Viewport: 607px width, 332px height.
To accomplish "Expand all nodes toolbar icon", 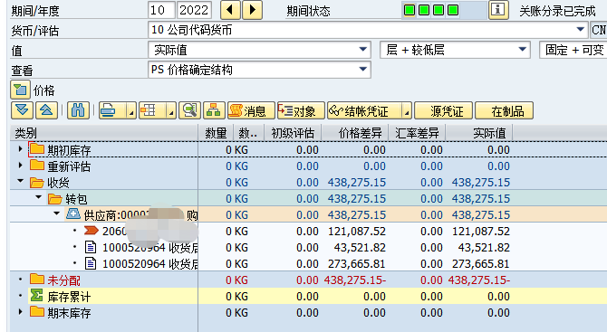I will 22,110.
